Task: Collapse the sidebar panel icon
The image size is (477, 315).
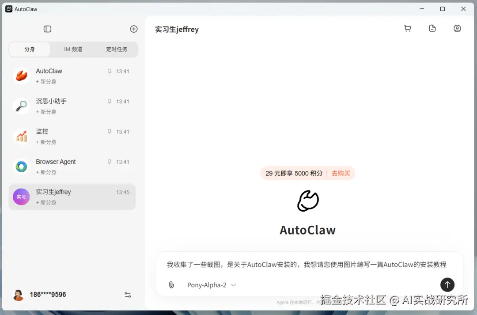Action: (47, 29)
